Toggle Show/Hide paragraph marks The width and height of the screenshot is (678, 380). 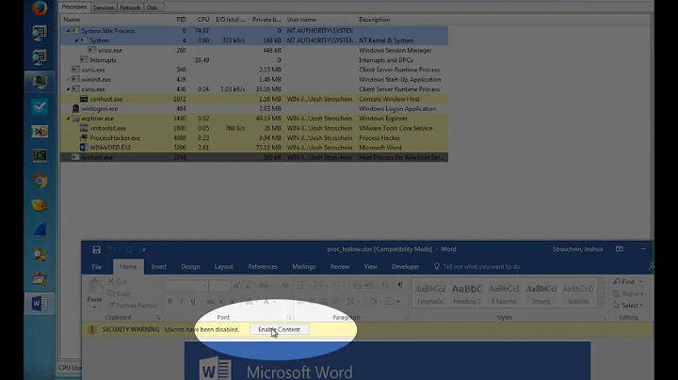[x=400, y=285]
